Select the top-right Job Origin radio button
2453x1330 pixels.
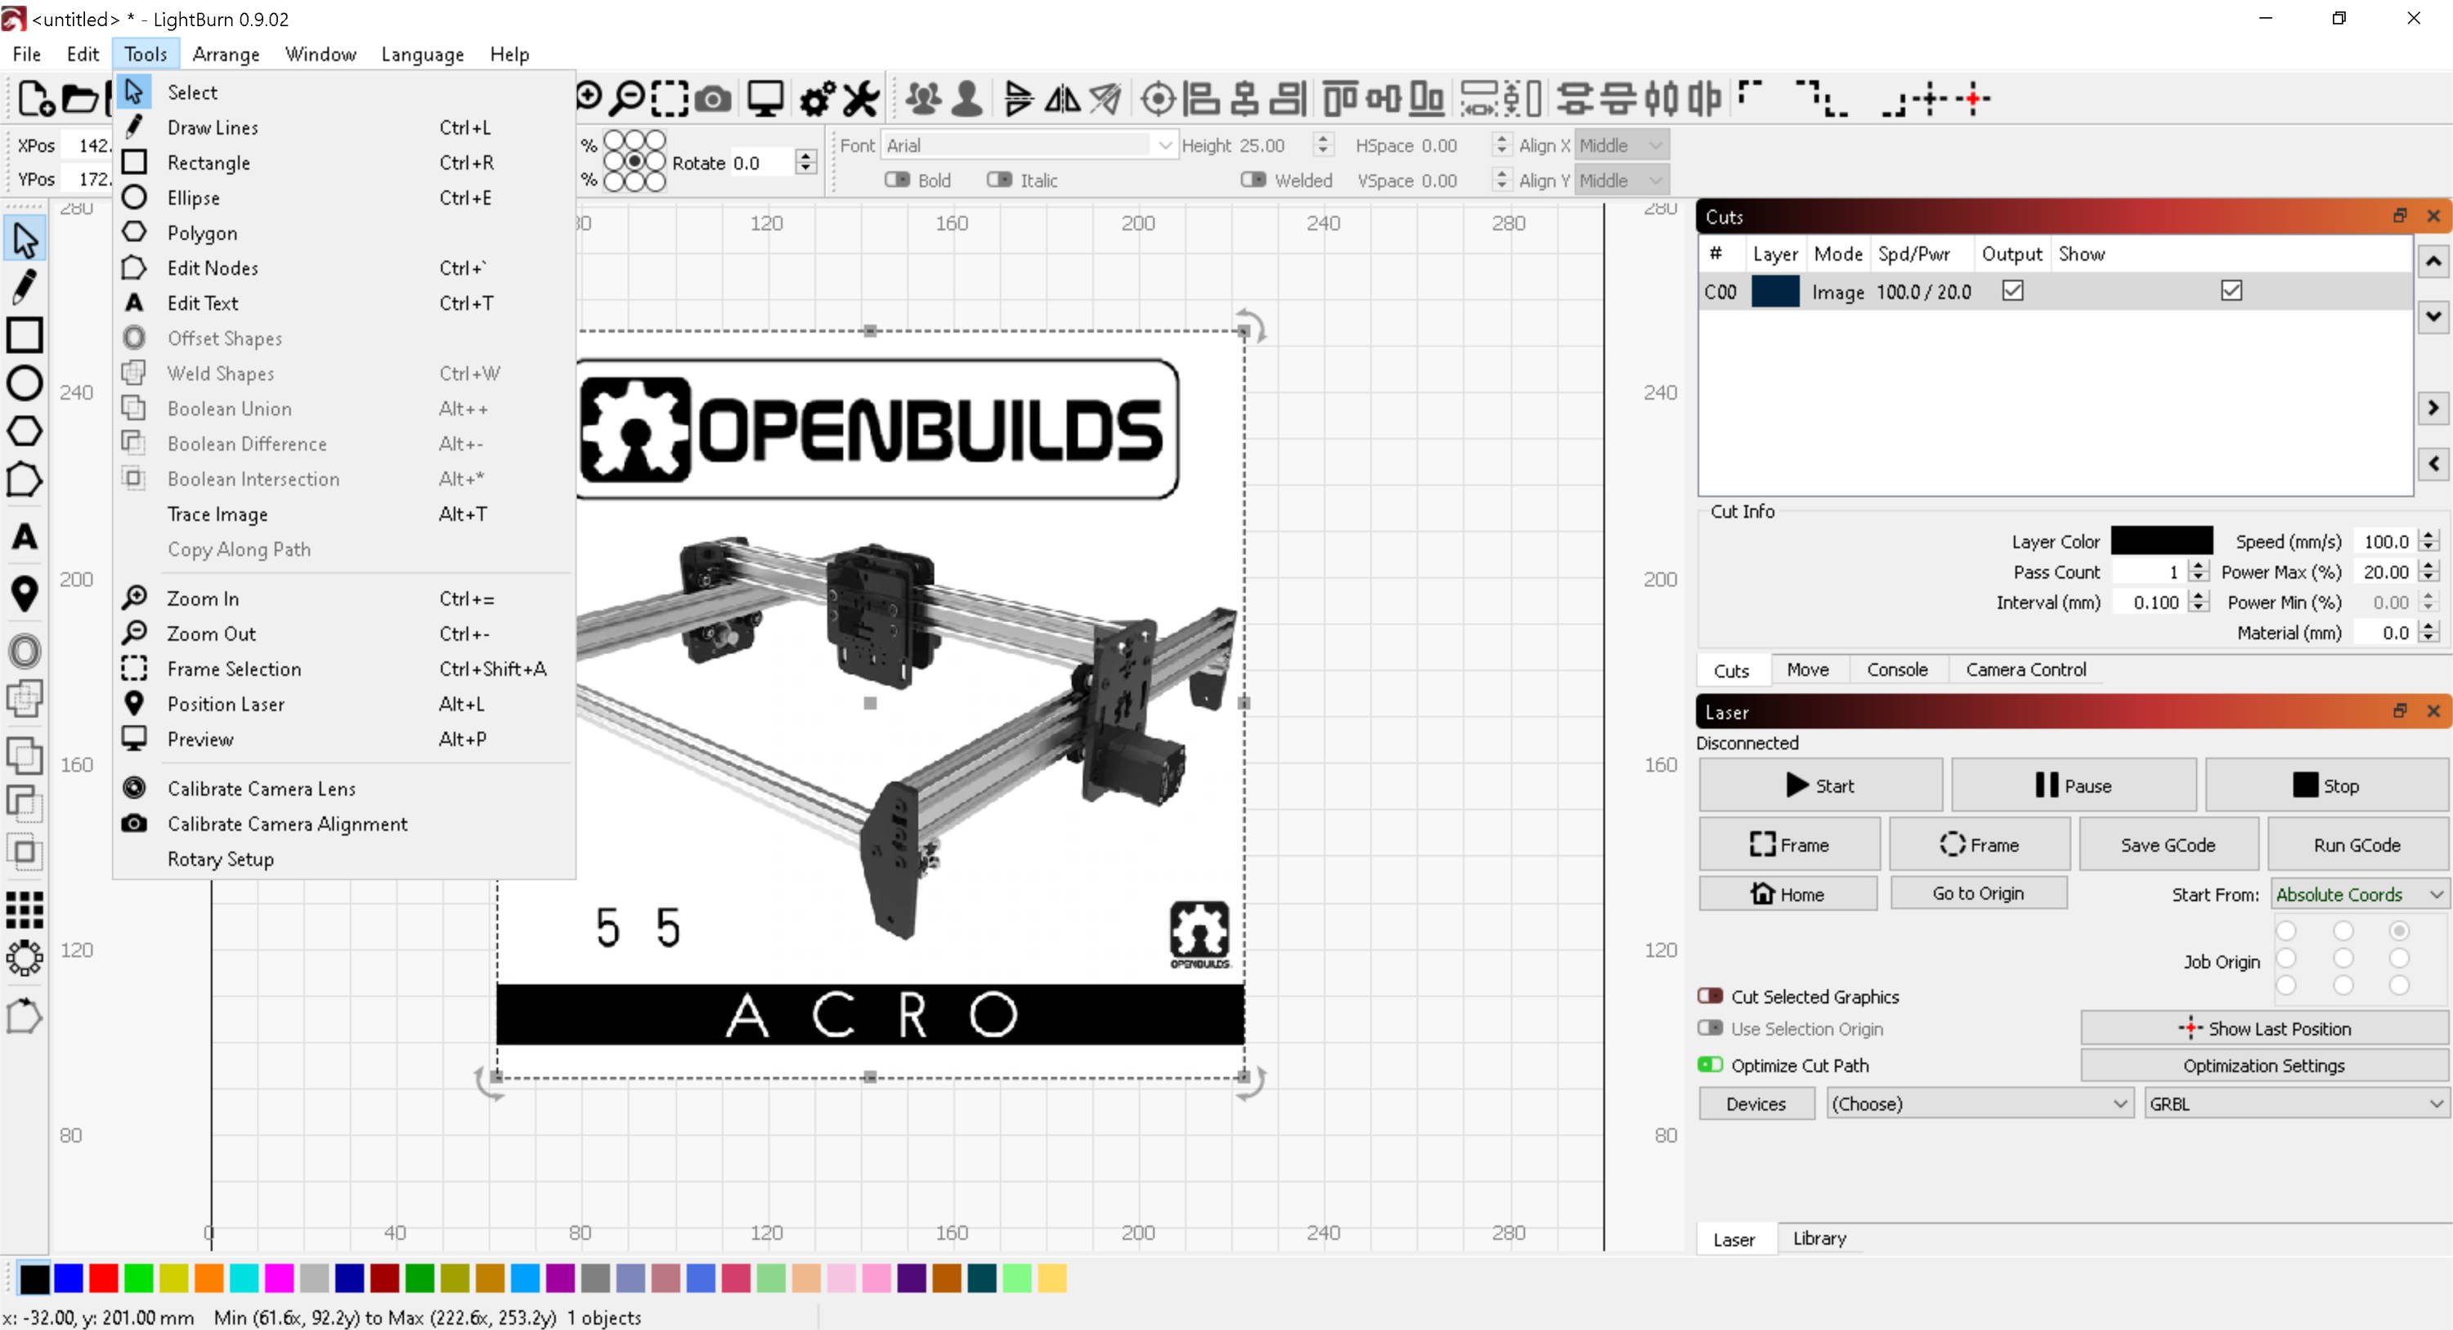tap(2399, 930)
